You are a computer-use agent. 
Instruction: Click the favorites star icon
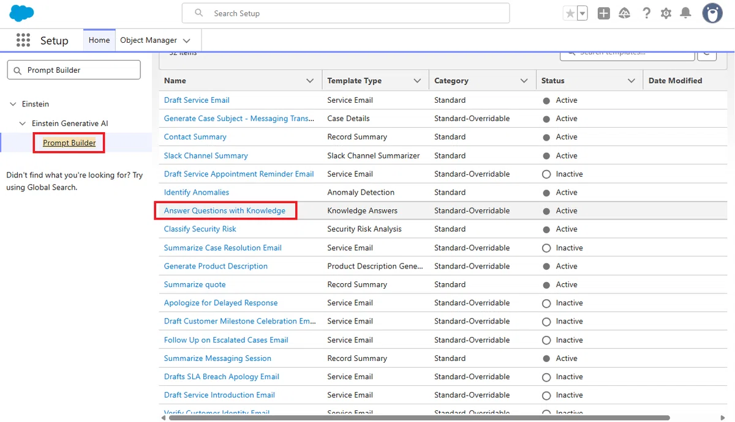pyautogui.click(x=570, y=13)
